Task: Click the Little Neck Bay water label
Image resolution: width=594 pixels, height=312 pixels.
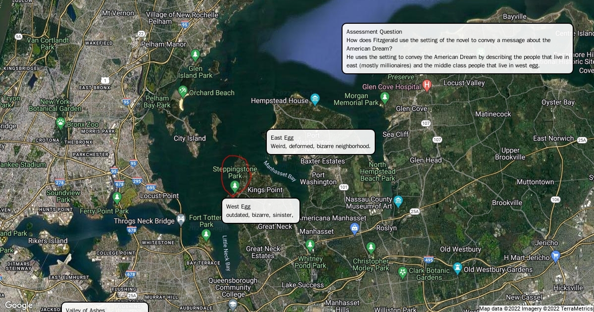Action: (x=226, y=253)
